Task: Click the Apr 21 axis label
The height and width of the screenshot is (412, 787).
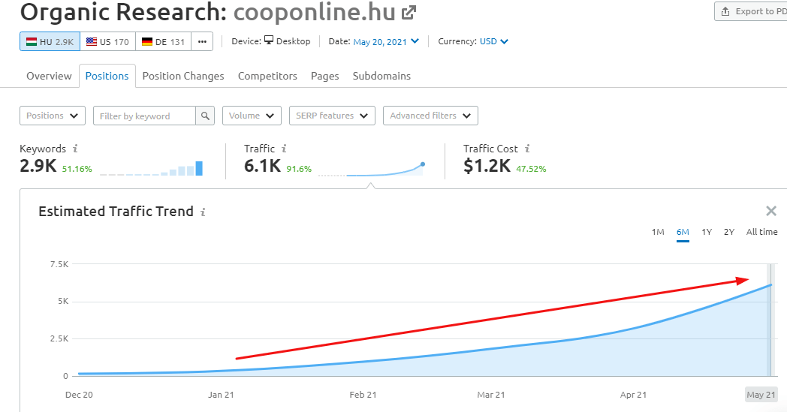Action: [633, 395]
